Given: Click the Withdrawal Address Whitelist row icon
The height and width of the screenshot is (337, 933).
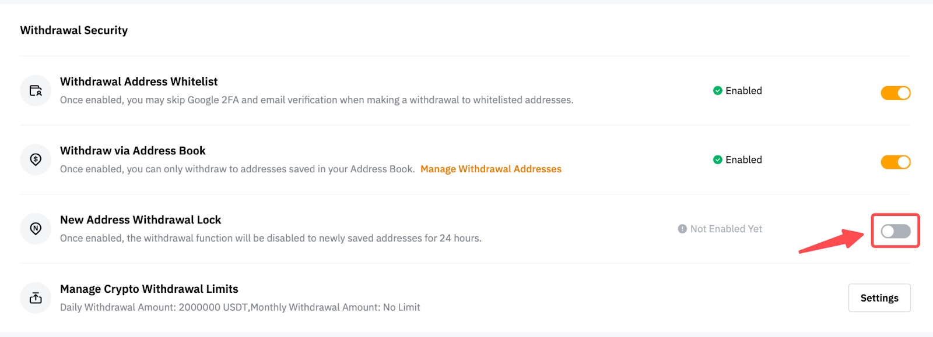Looking at the screenshot, I should [36, 91].
